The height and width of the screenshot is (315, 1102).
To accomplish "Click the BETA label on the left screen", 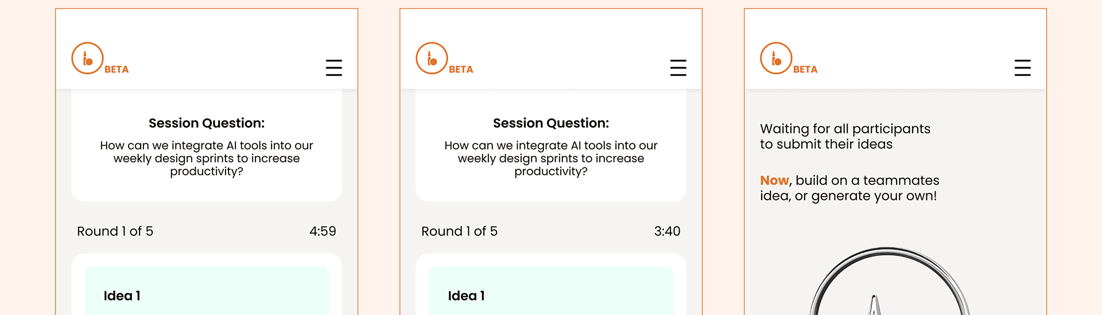I will pyautogui.click(x=117, y=69).
